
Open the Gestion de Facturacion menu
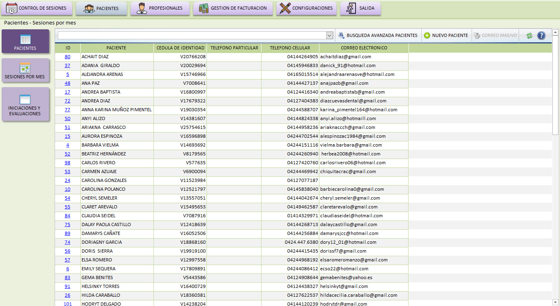click(233, 8)
